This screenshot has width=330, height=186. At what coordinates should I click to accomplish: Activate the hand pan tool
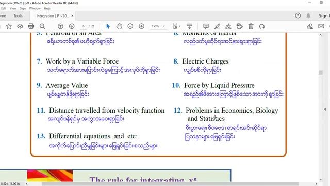[119, 26]
